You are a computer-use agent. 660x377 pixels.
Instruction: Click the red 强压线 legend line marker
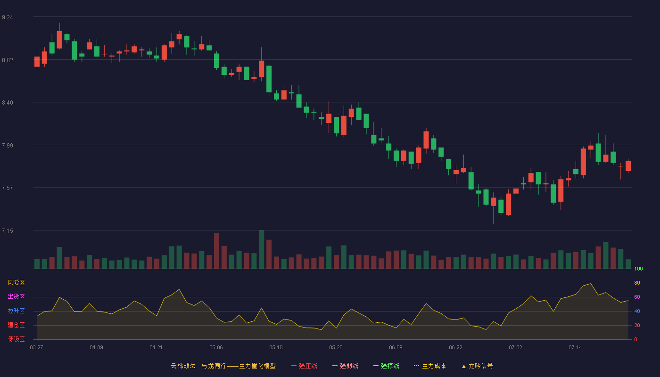[x=294, y=366]
